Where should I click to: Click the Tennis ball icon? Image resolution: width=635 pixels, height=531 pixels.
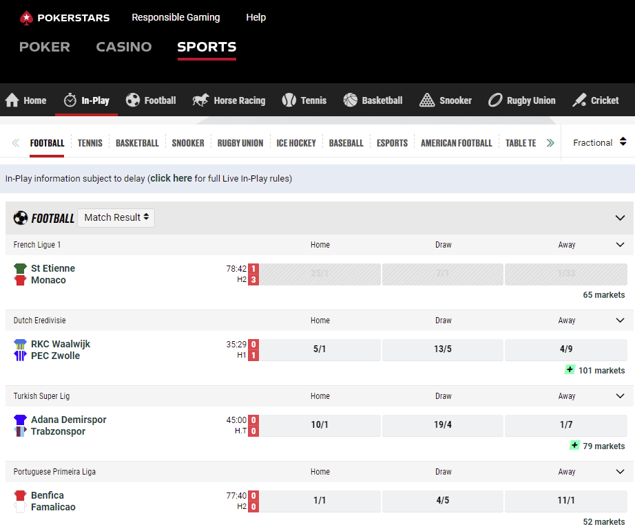(289, 100)
